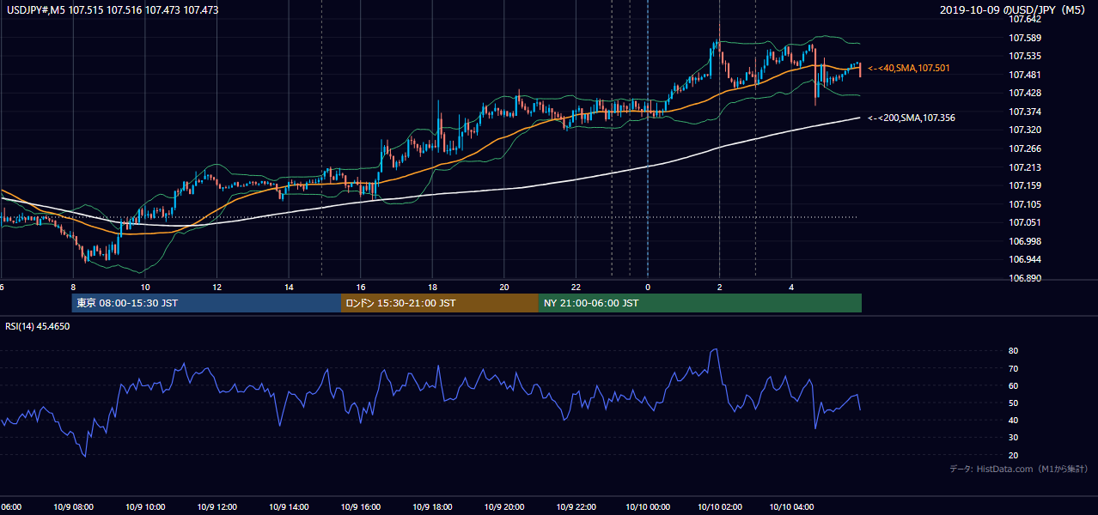Click the 107.105 price axis label
1098x515 pixels.
click(1025, 204)
